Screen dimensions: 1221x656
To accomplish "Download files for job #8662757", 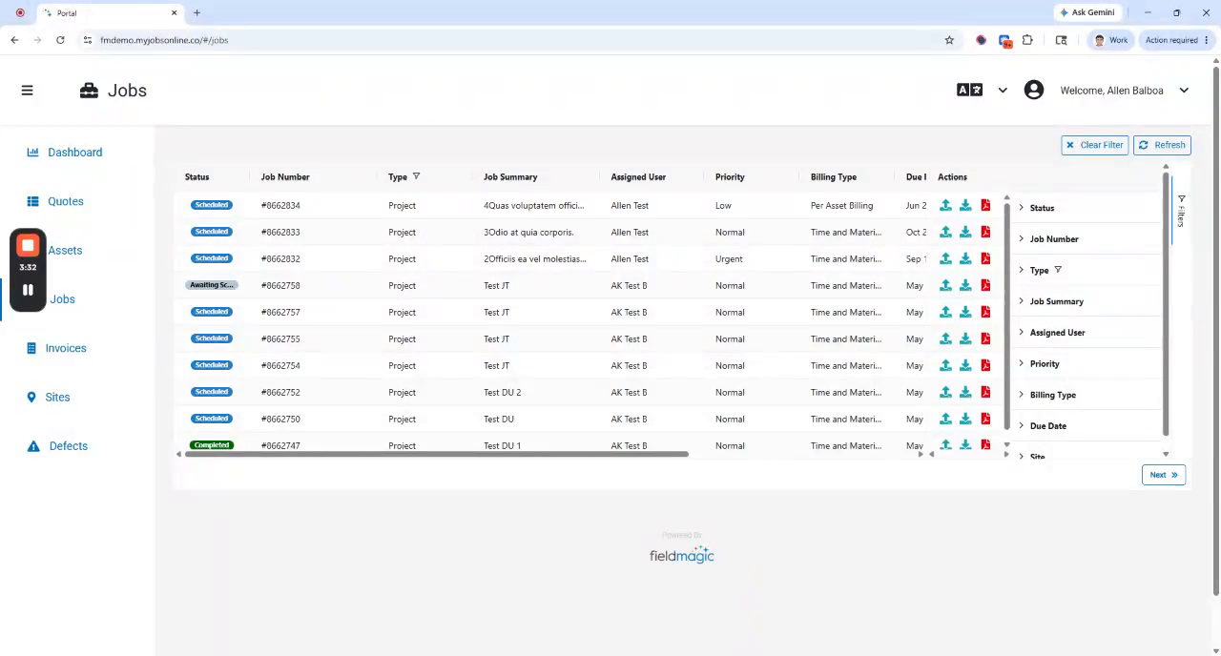I will [x=965, y=312].
